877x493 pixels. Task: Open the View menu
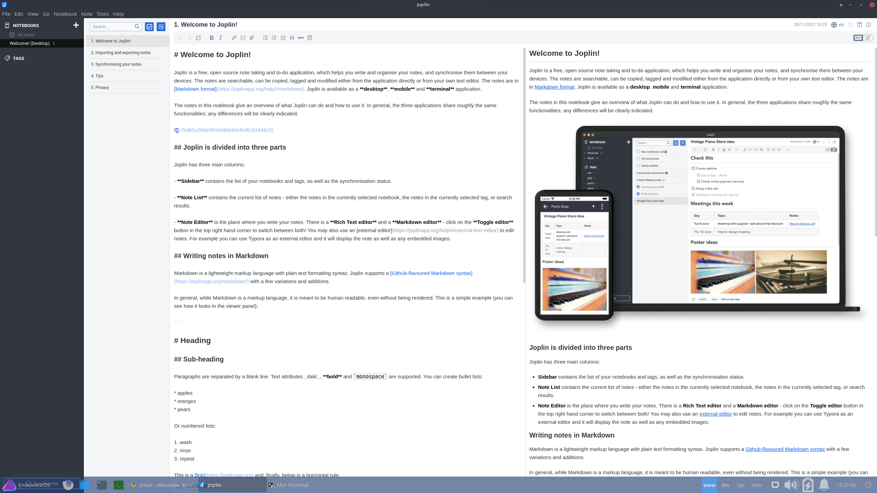(x=33, y=14)
